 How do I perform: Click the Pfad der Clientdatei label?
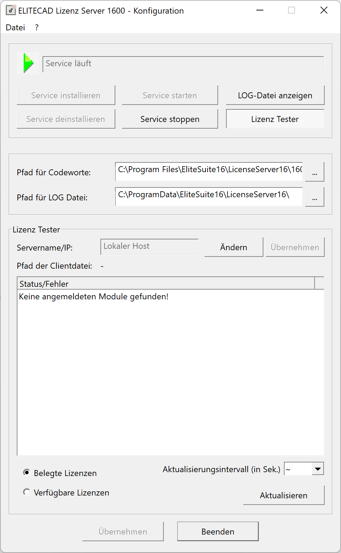tap(54, 266)
